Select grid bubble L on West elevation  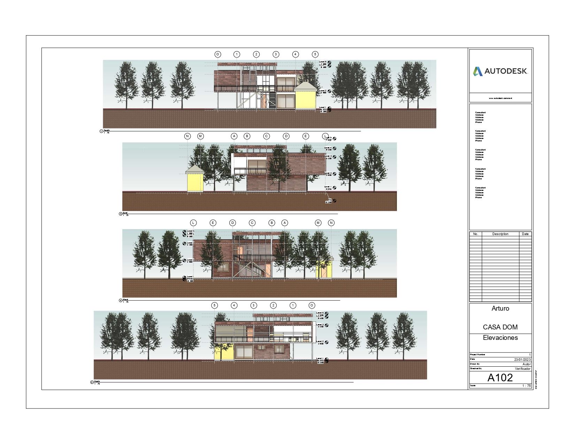click(x=193, y=223)
